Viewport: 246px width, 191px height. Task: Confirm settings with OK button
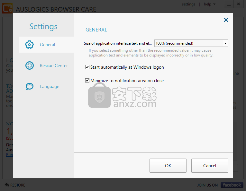point(168,166)
